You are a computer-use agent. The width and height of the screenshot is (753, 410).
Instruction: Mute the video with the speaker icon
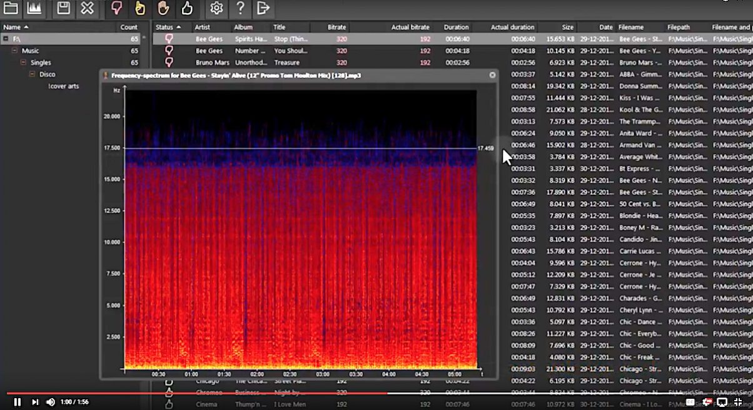(x=51, y=402)
